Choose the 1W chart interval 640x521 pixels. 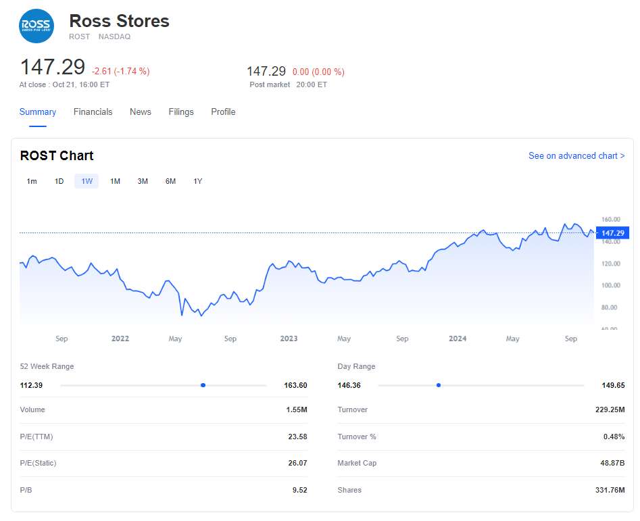click(87, 181)
